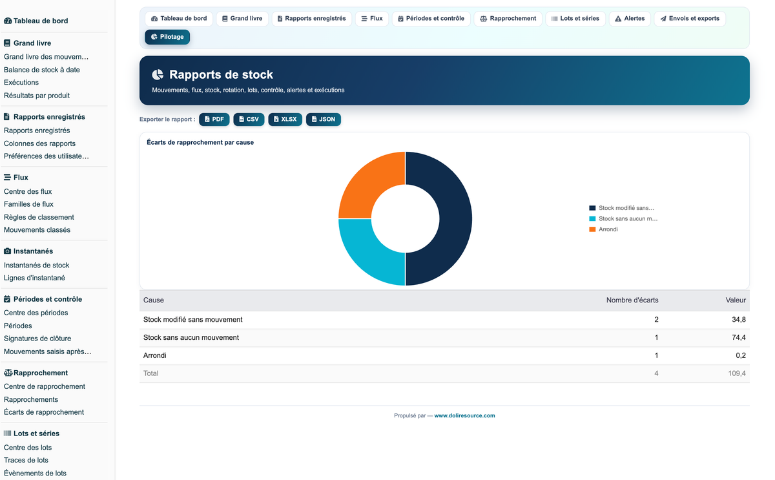Viewport: 775px width, 480px height.
Task: Open Familles de flux
Action: [28, 204]
